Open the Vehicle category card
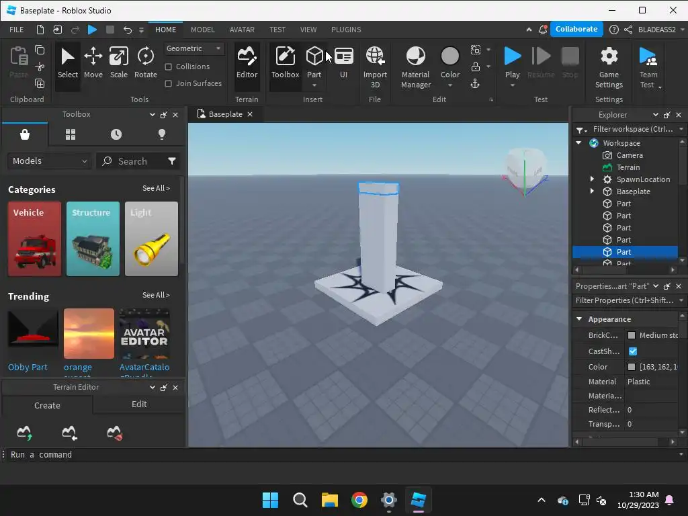Viewport: 688px width, 516px height. point(35,239)
